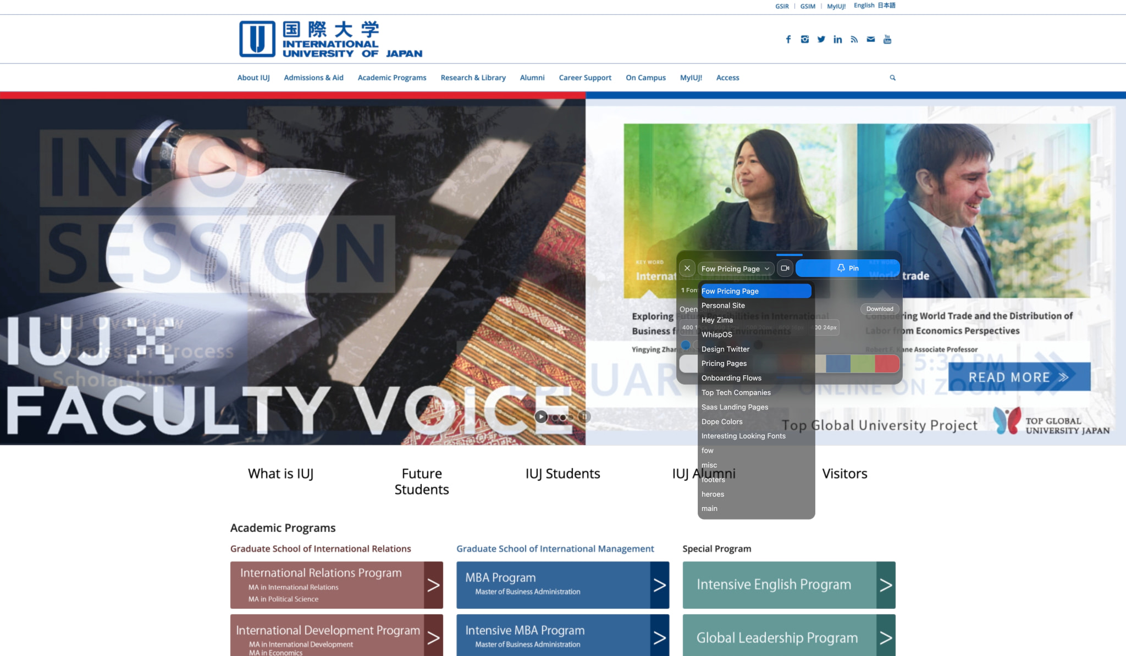Viewport: 1126px width, 656px height.
Task: Click the Download font button
Action: [880, 309]
